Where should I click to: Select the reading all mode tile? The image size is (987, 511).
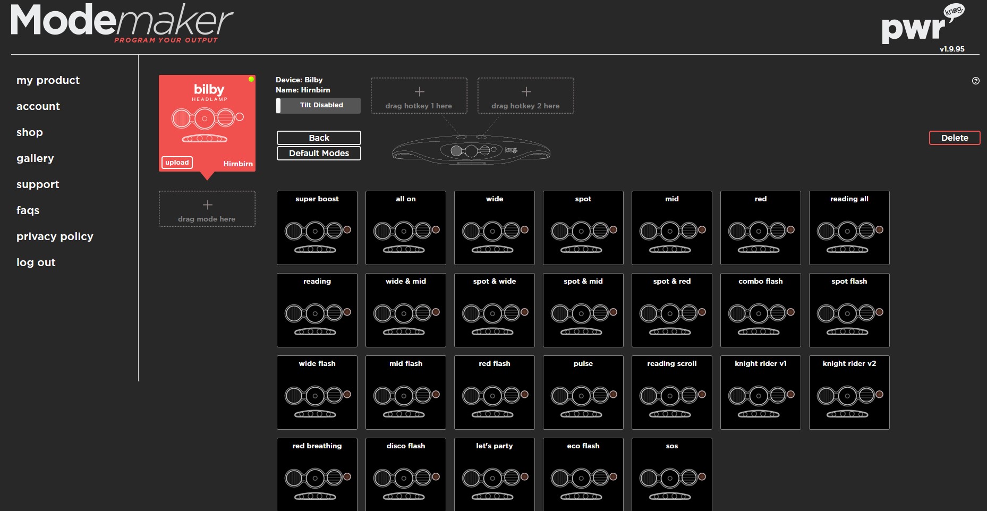click(849, 228)
